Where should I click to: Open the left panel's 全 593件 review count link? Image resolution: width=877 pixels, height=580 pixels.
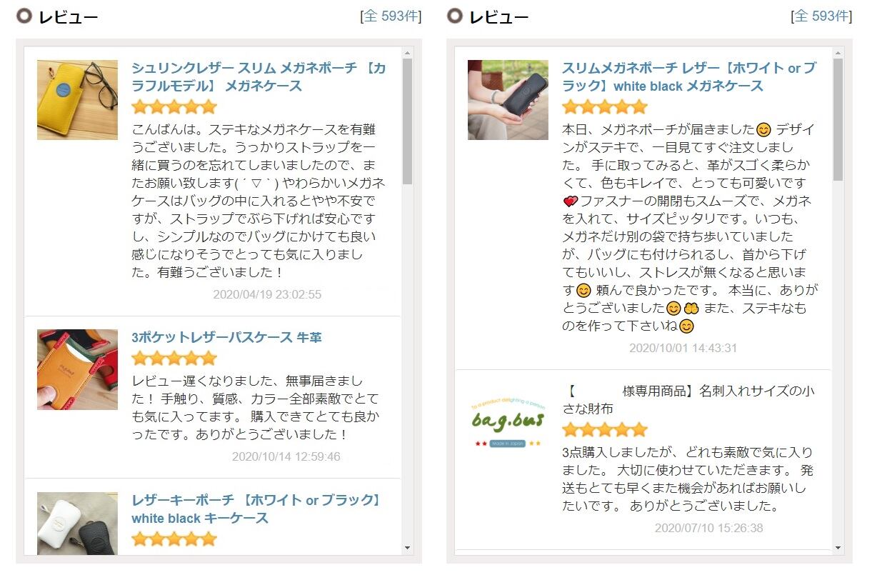coord(392,16)
